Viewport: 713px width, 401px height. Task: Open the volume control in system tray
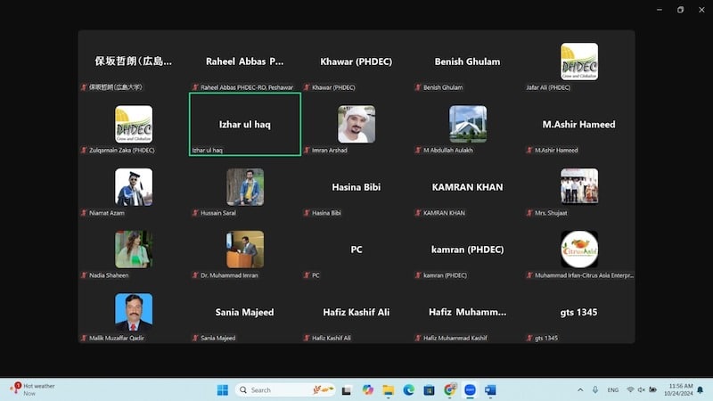click(x=642, y=389)
